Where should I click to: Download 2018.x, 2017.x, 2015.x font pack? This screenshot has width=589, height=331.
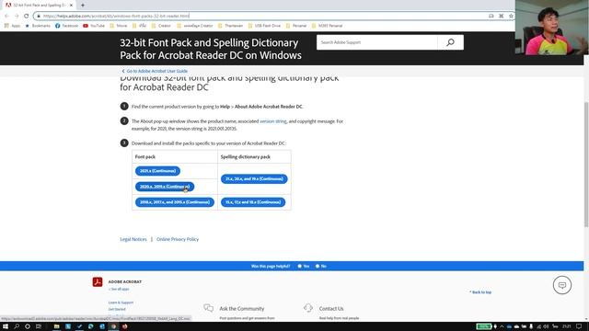tap(175, 202)
